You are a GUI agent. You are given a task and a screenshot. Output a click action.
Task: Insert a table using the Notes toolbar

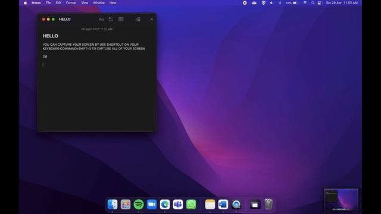pos(121,19)
